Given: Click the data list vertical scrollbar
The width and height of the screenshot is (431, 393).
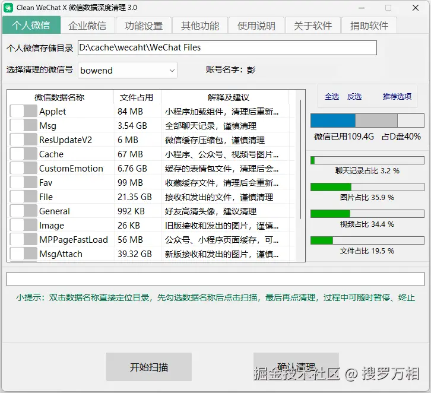Looking at the screenshot, I should point(300,160).
